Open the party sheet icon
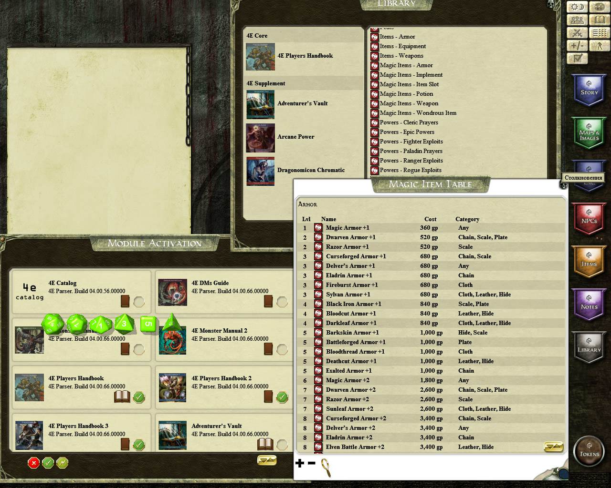611x488 pixels. (577, 20)
